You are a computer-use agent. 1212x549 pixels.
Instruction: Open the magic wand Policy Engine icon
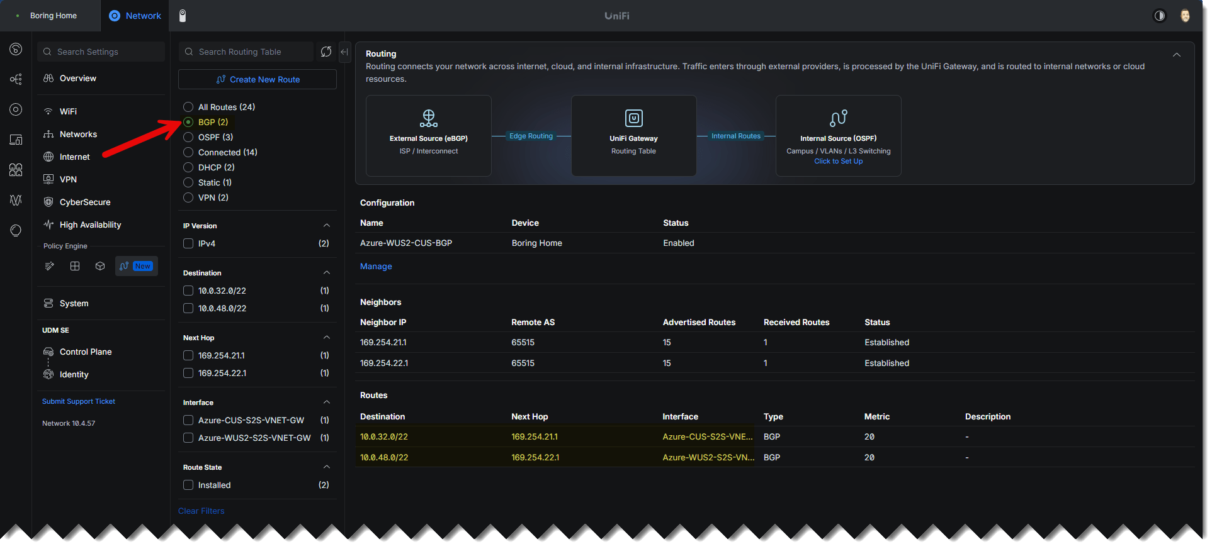[50, 266]
